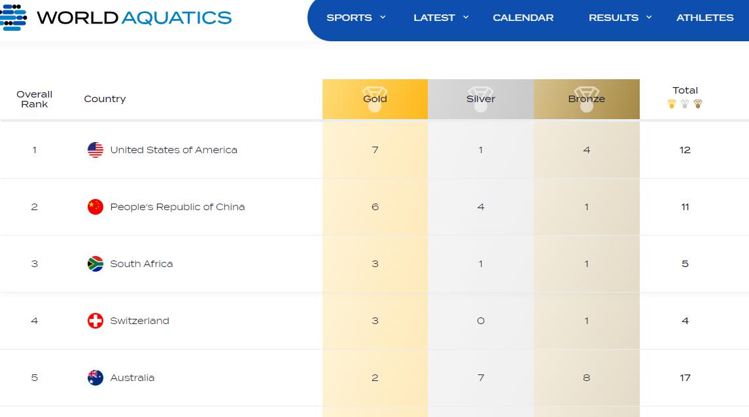Open the People's Republic of China link
The width and height of the screenshot is (749, 417).
(x=177, y=207)
